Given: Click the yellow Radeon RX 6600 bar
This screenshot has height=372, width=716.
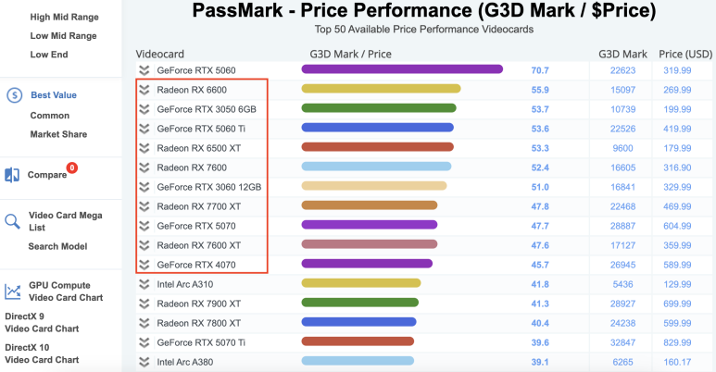Looking at the screenshot, I should coord(382,89).
